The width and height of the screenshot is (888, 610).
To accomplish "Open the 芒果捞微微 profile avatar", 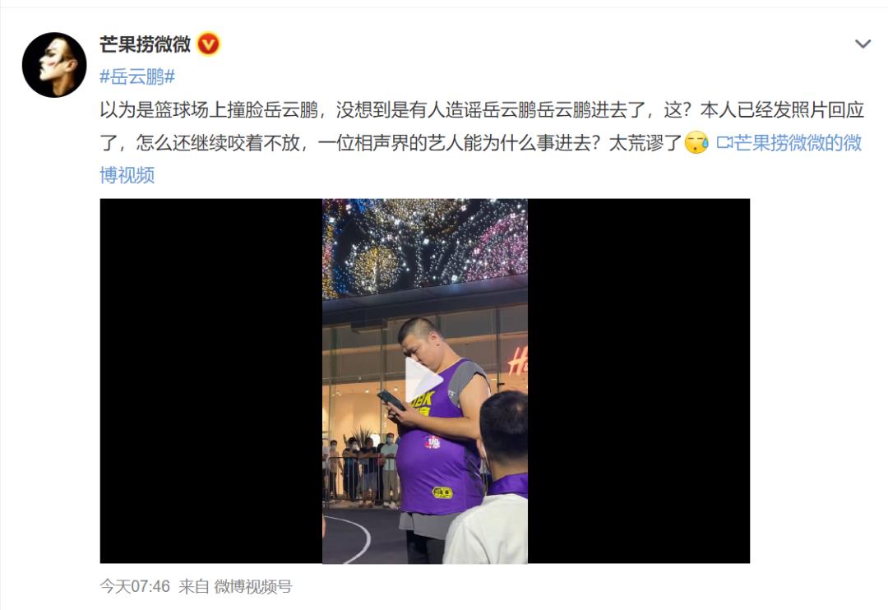I will click(x=54, y=65).
